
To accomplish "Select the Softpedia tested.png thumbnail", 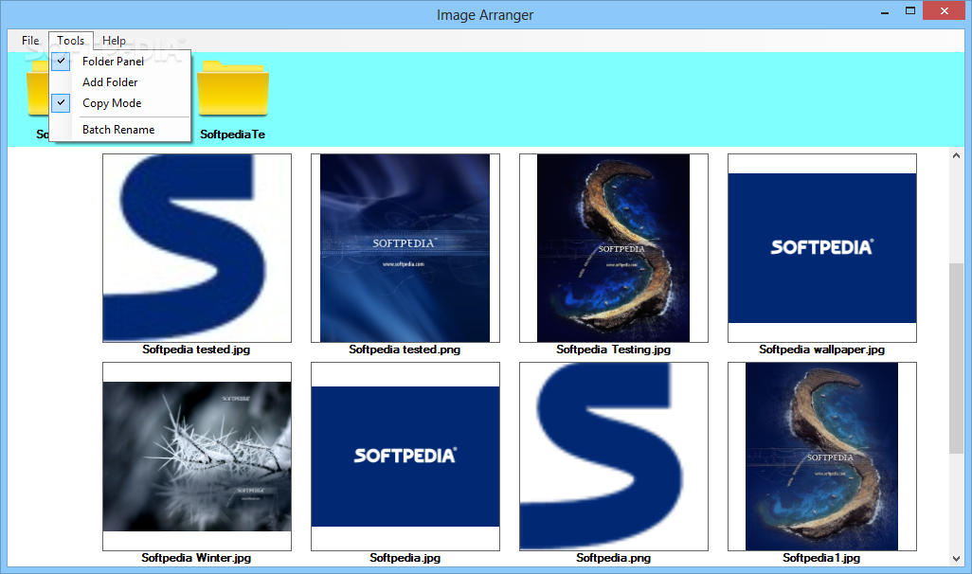I will pos(405,248).
